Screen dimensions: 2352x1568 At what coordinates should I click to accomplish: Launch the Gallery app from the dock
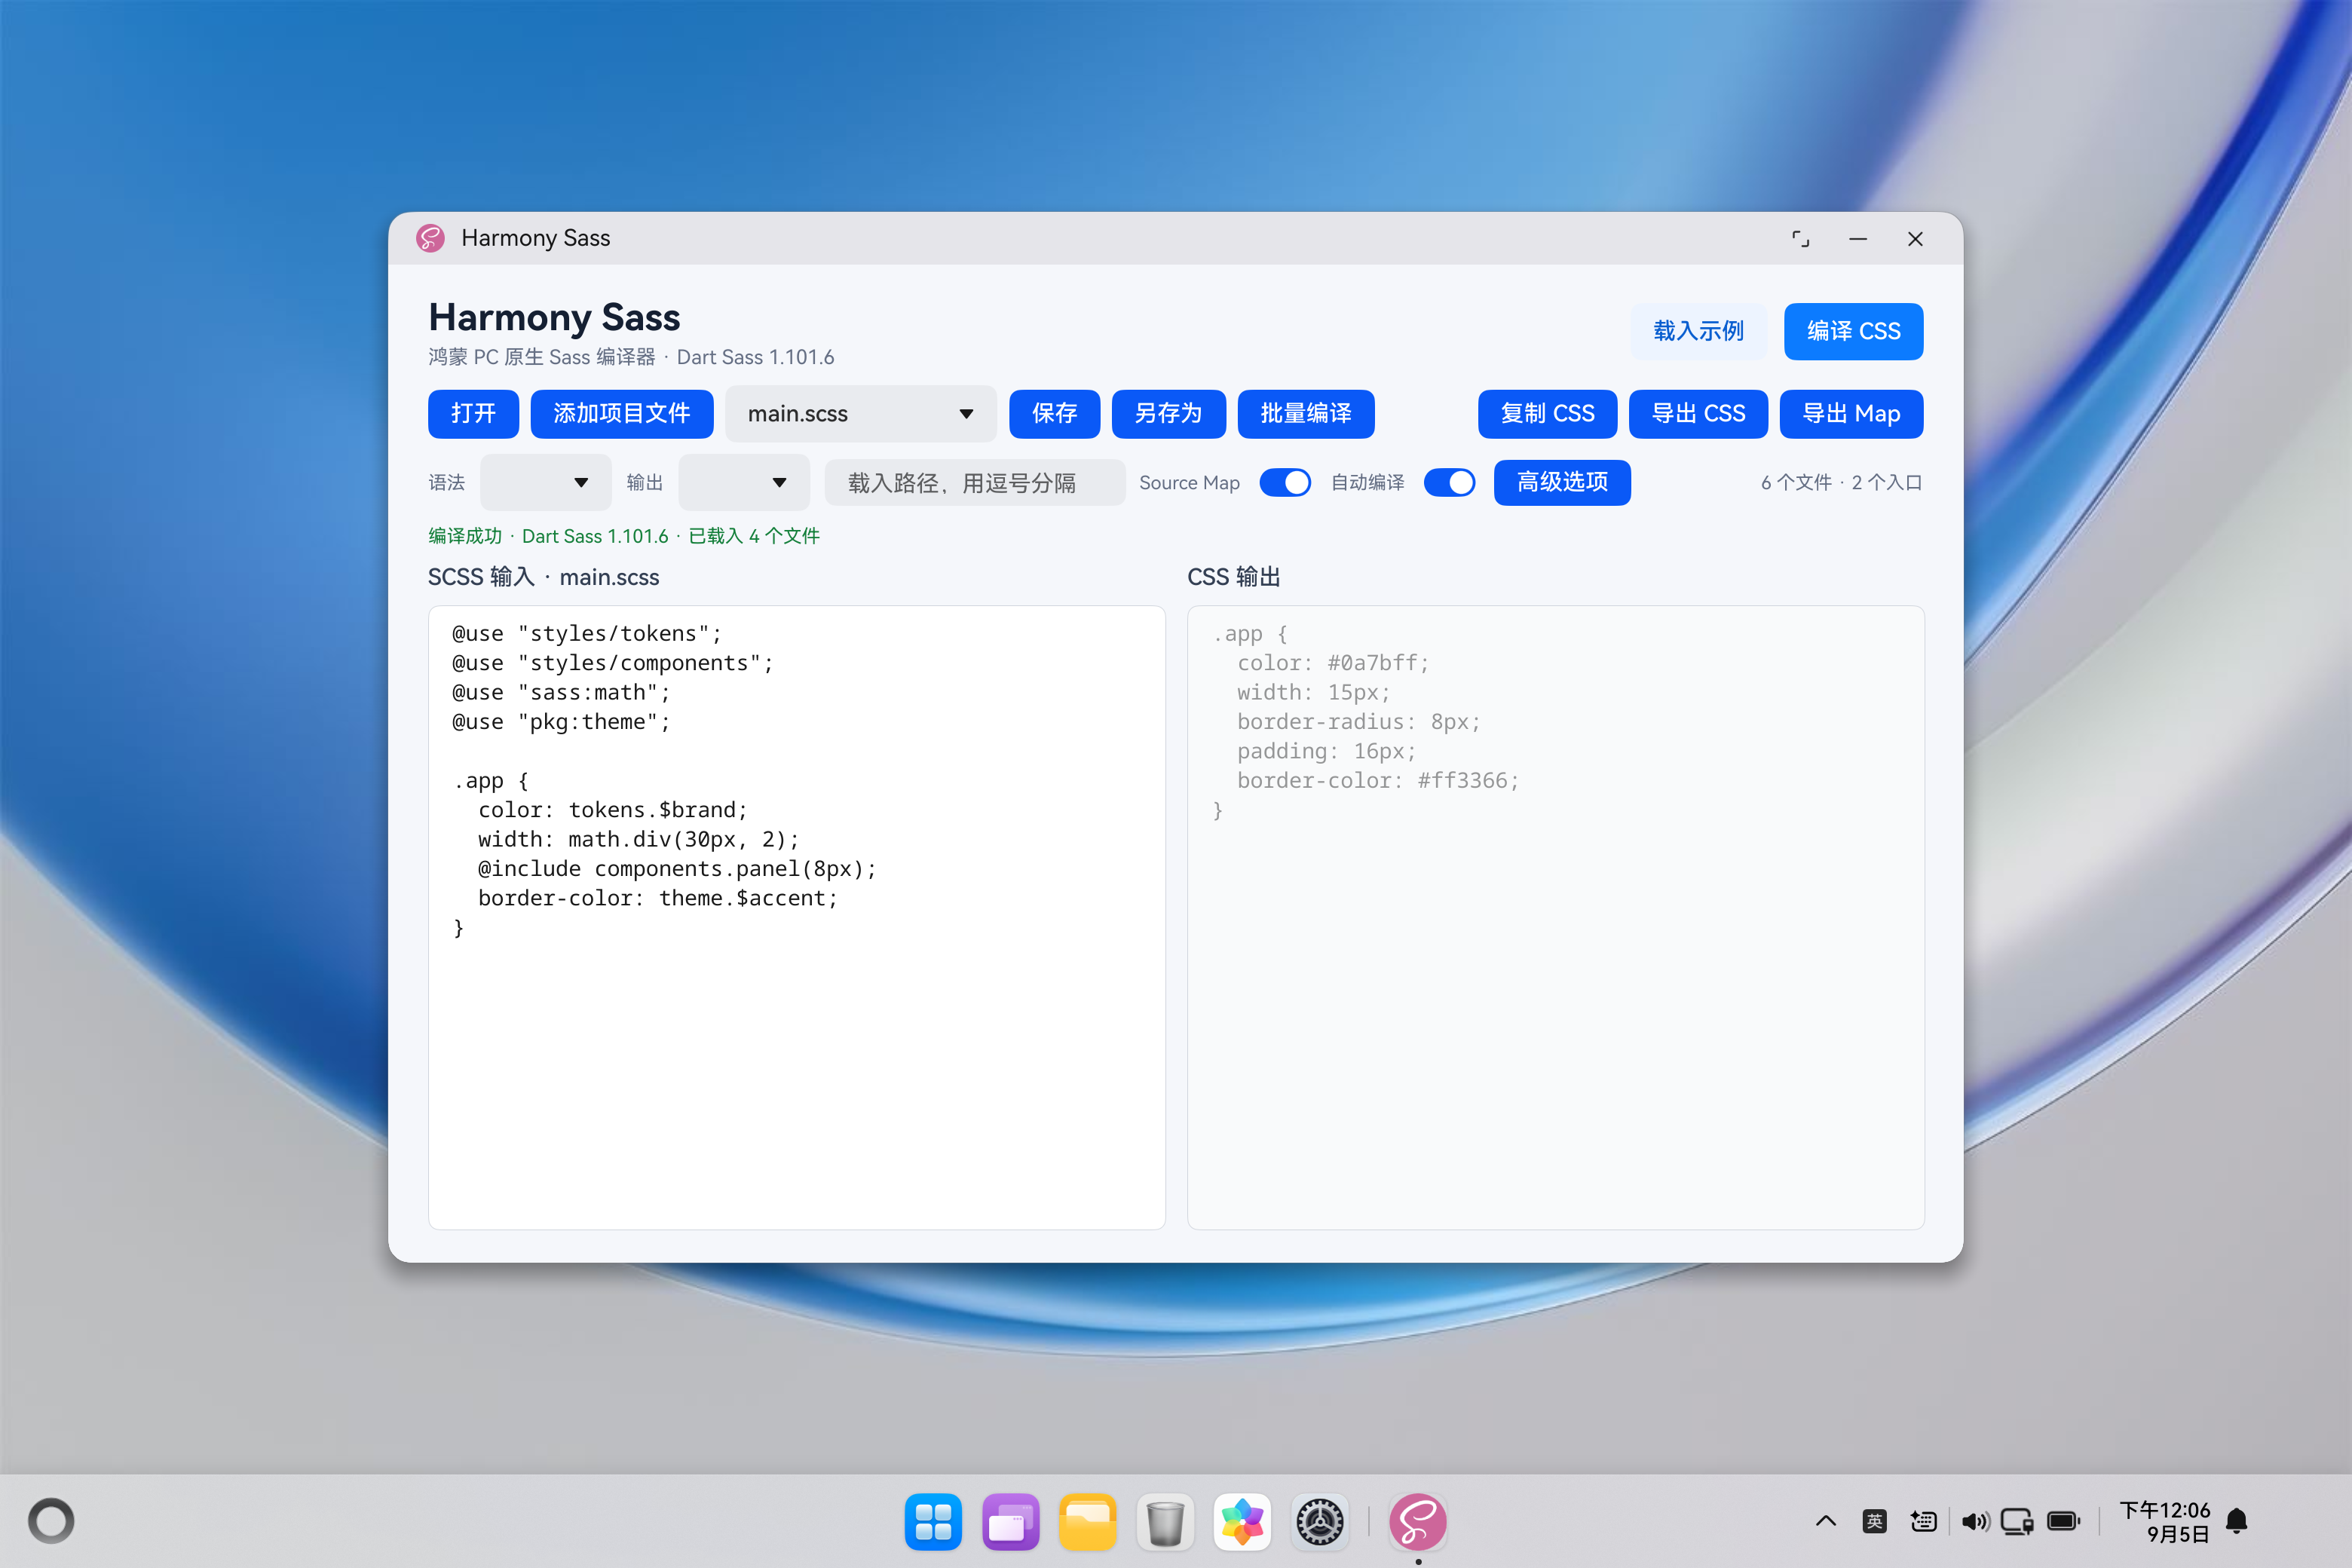click(1242, 1522)
